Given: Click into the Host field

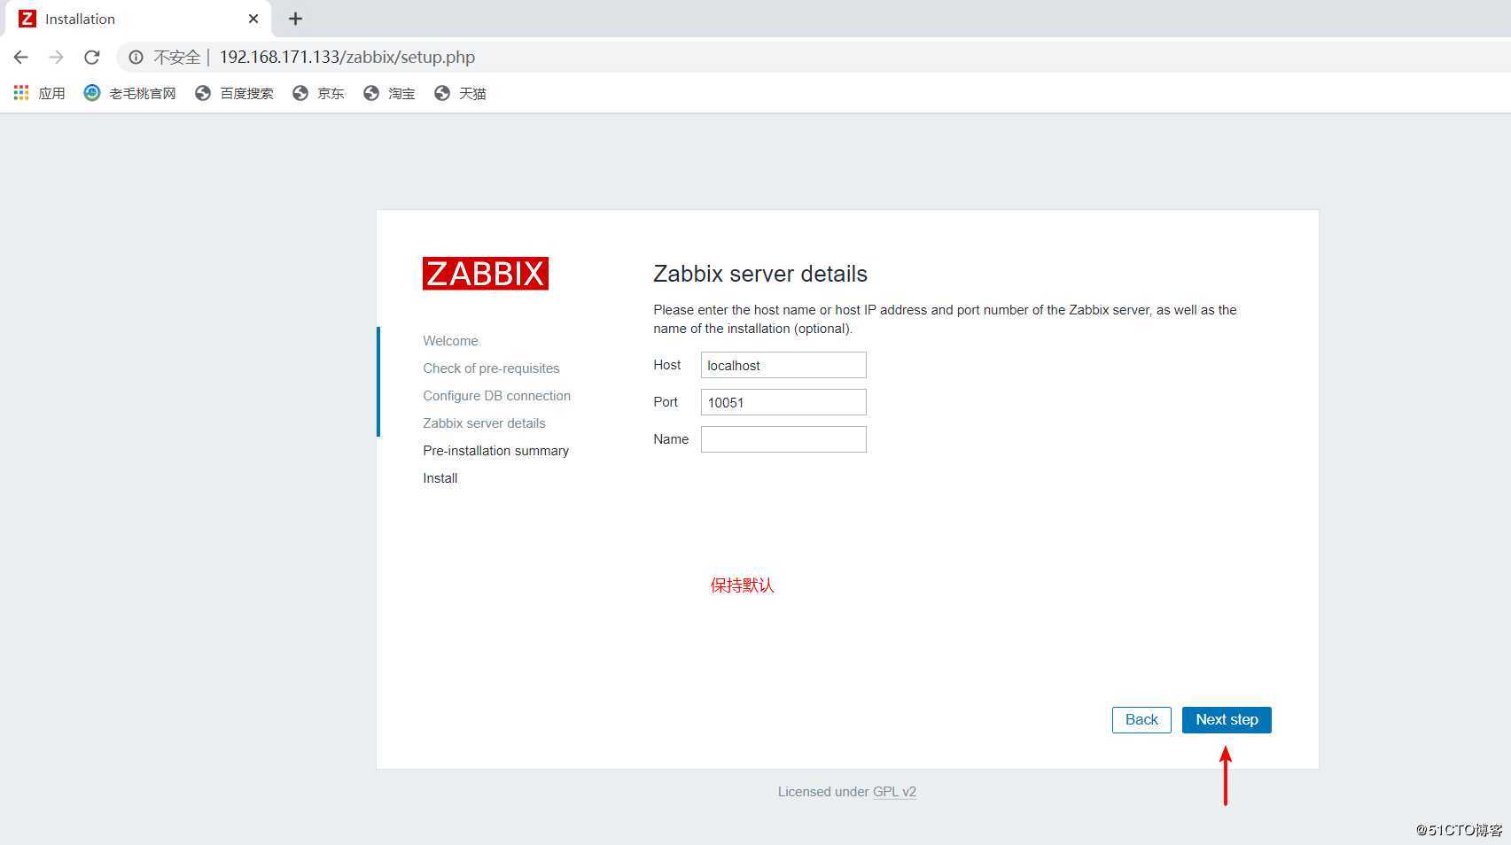Looking at the screenshot, I should pyautogui.click(x=783, y=365).
